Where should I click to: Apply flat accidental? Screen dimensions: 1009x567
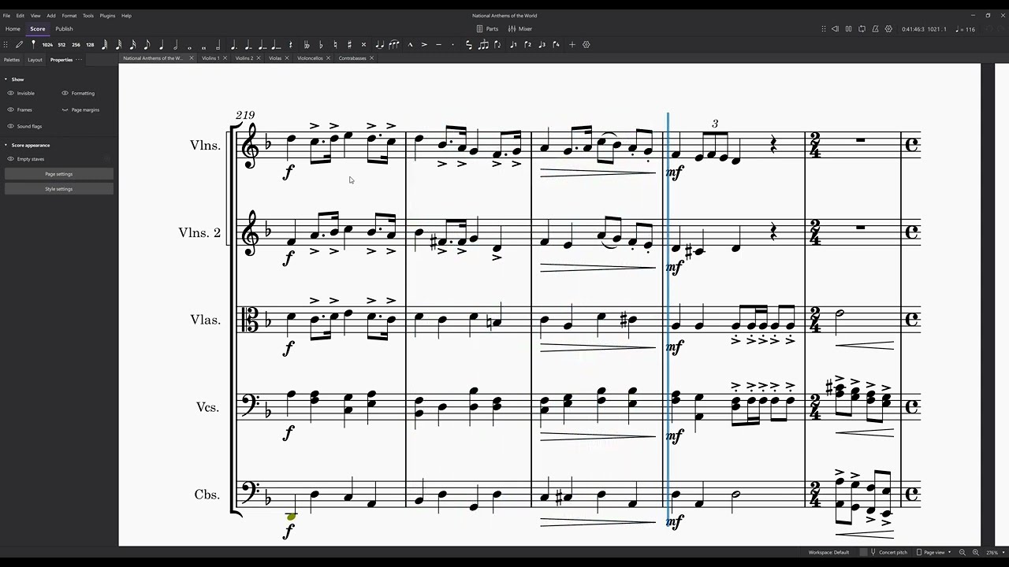click(x=321, y=45)
